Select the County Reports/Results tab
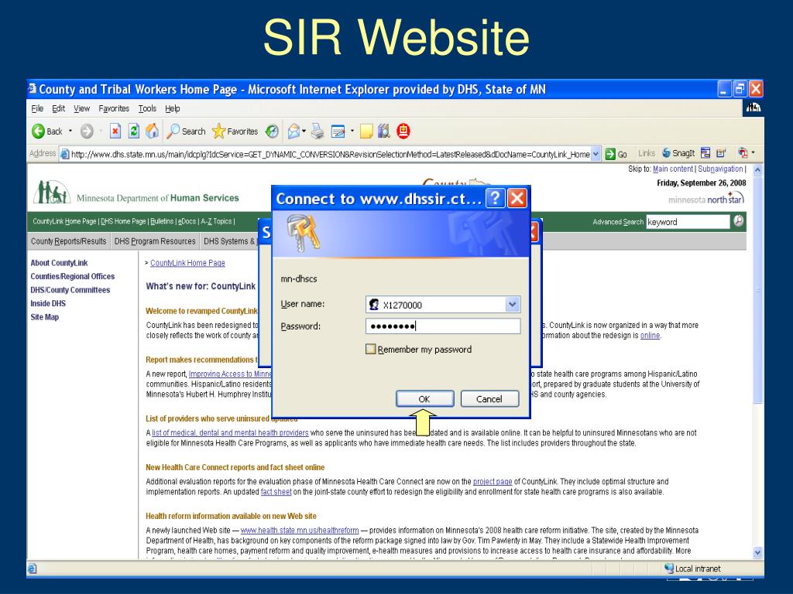Viewport: 793px width, 594px height. [68, 241]
